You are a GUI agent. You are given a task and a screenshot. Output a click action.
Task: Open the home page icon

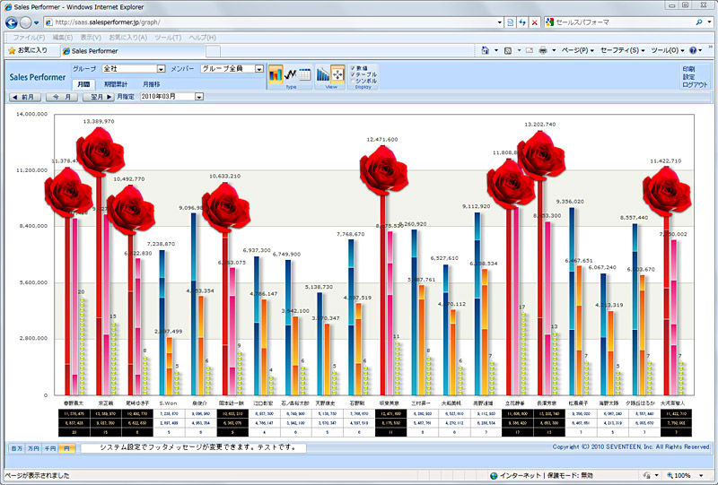tap(485, 50)
